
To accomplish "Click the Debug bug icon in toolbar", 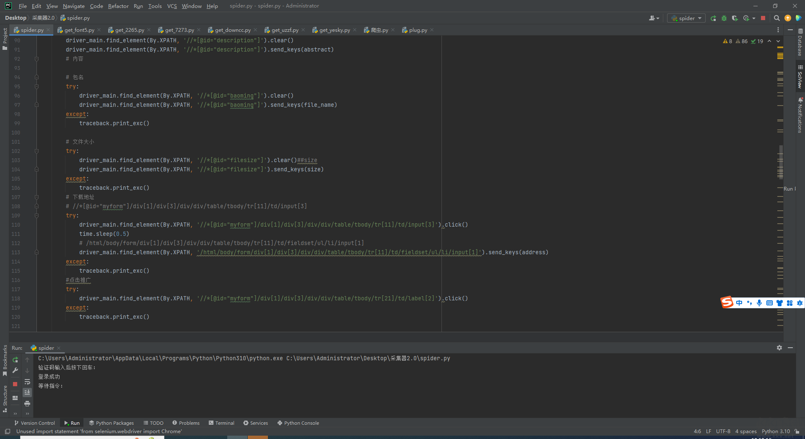I will (724, 18).
